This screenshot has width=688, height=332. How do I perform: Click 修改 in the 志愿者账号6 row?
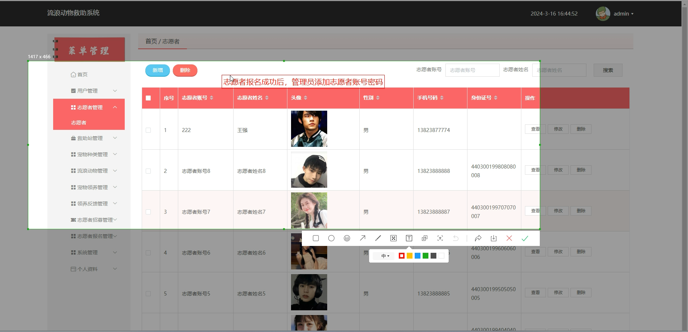(558, 252)
